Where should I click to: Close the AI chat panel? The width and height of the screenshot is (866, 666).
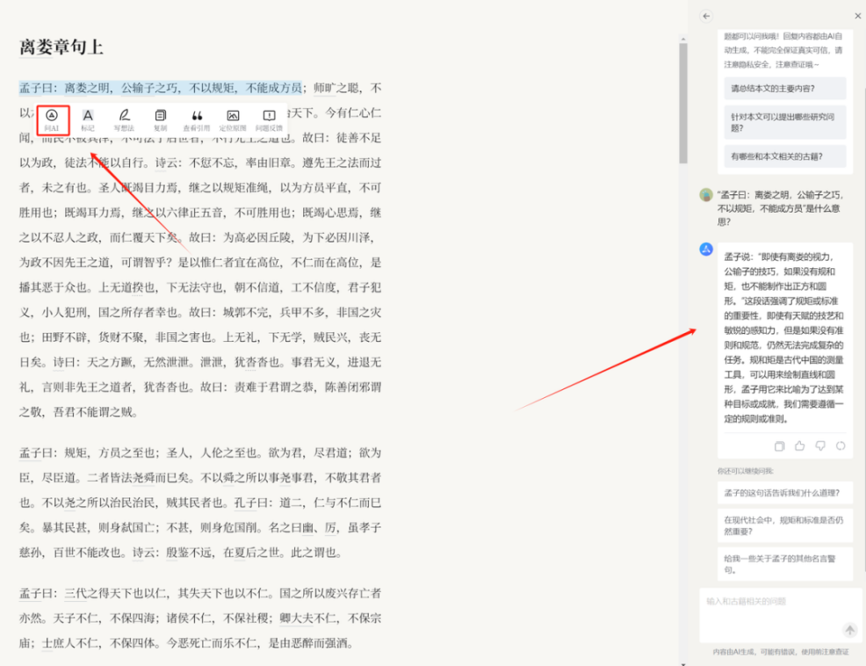click(x=857, y=16)
